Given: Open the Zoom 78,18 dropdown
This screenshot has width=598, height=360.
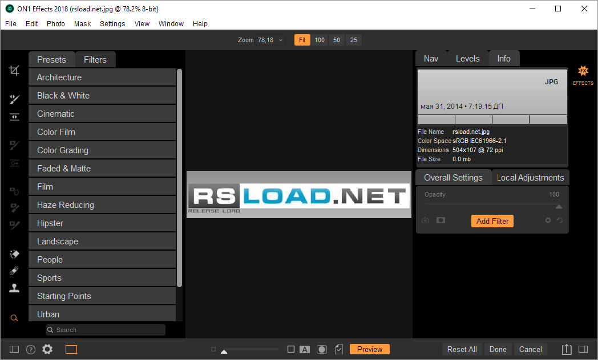Looking at the screenshot, I should (x=270, y=40).
